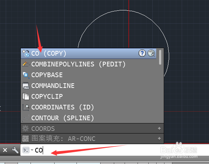
Task: Click the COMMANDLINE window icon
Action: 26,86
